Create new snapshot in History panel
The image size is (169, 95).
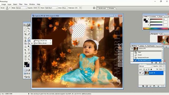tap(156, 63)
